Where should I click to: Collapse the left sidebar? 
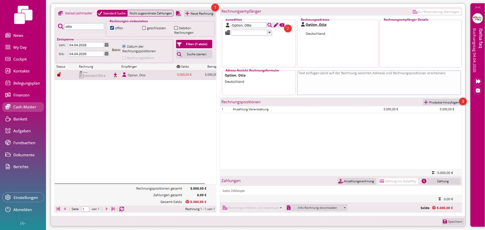[23, 223]
